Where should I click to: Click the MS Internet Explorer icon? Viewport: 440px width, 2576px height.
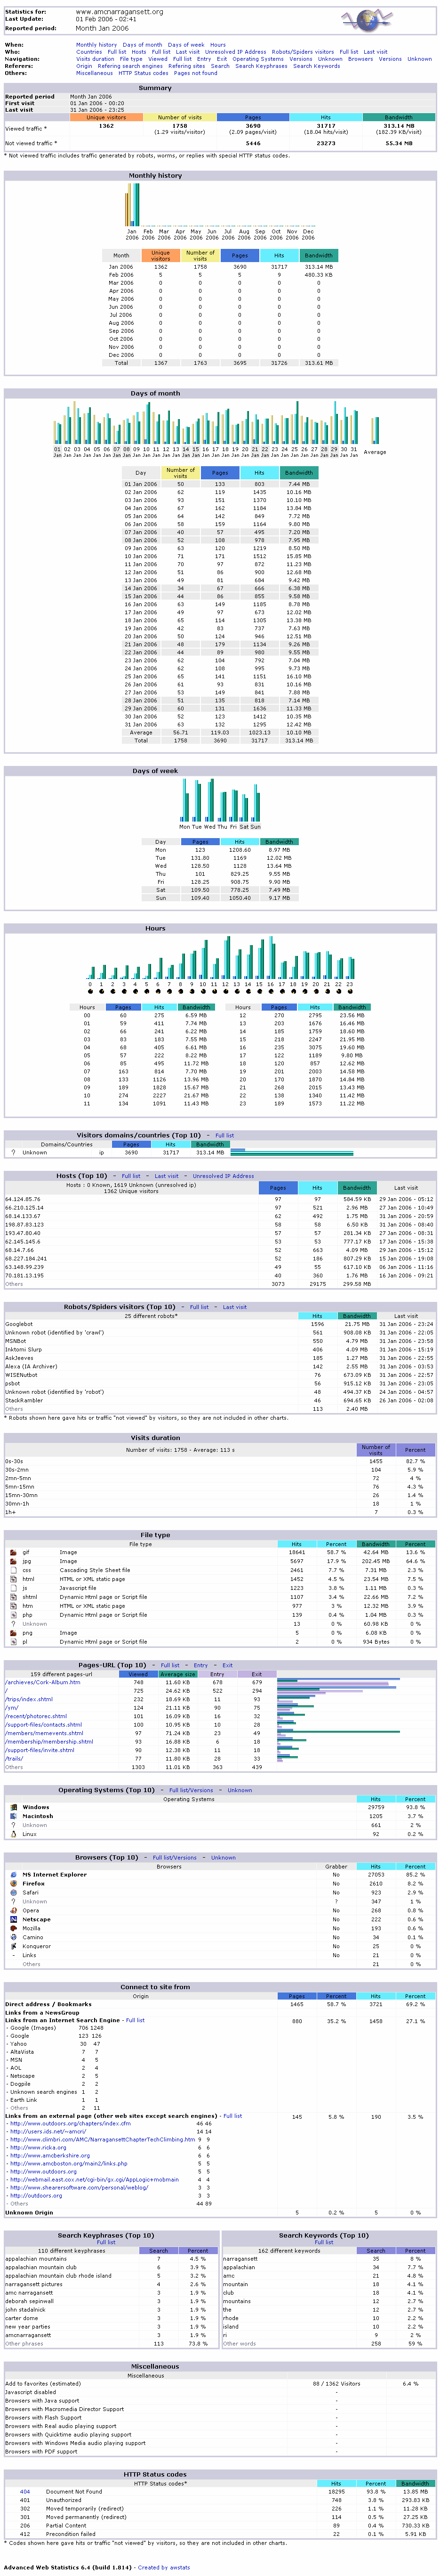pyautogui.click(x=13, y=1874)
